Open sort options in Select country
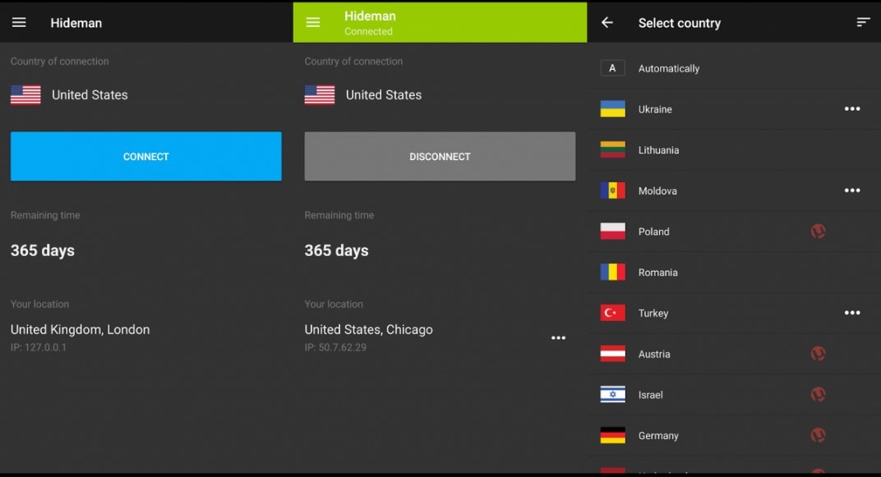The width and height of the screenshot is (881, 477). [863, 22]
